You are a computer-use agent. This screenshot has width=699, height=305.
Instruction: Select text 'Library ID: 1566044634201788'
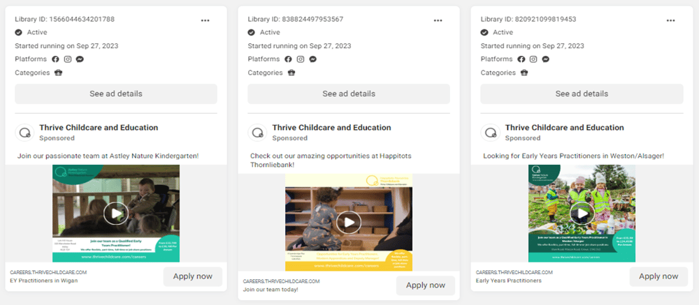(64, 19)
